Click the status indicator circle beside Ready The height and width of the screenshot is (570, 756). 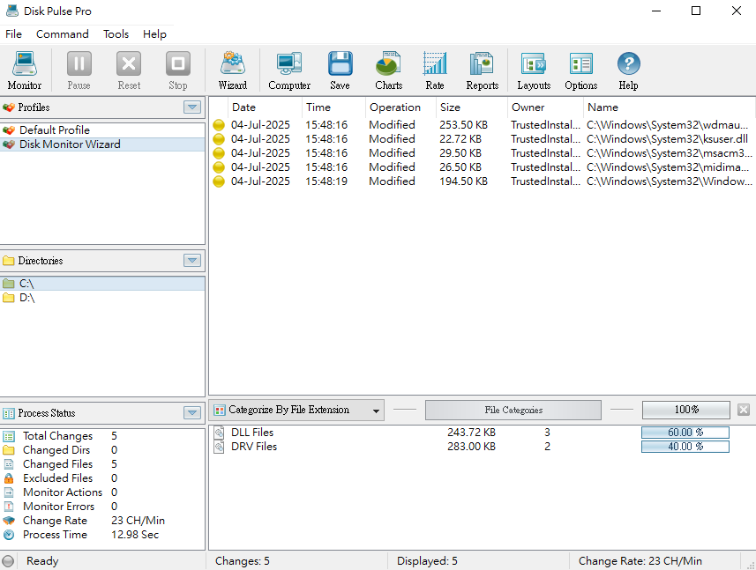click(8, 561)
